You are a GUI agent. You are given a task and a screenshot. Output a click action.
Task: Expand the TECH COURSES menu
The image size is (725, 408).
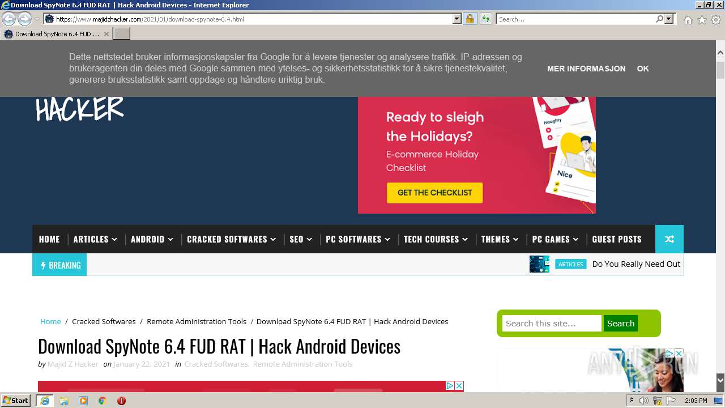point(436,239)
